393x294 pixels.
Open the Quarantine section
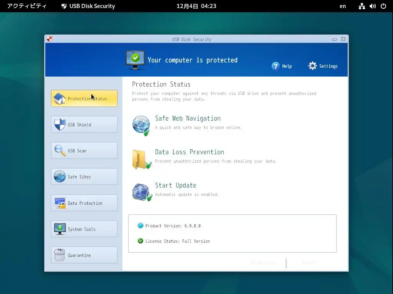[x=84, y=255]
